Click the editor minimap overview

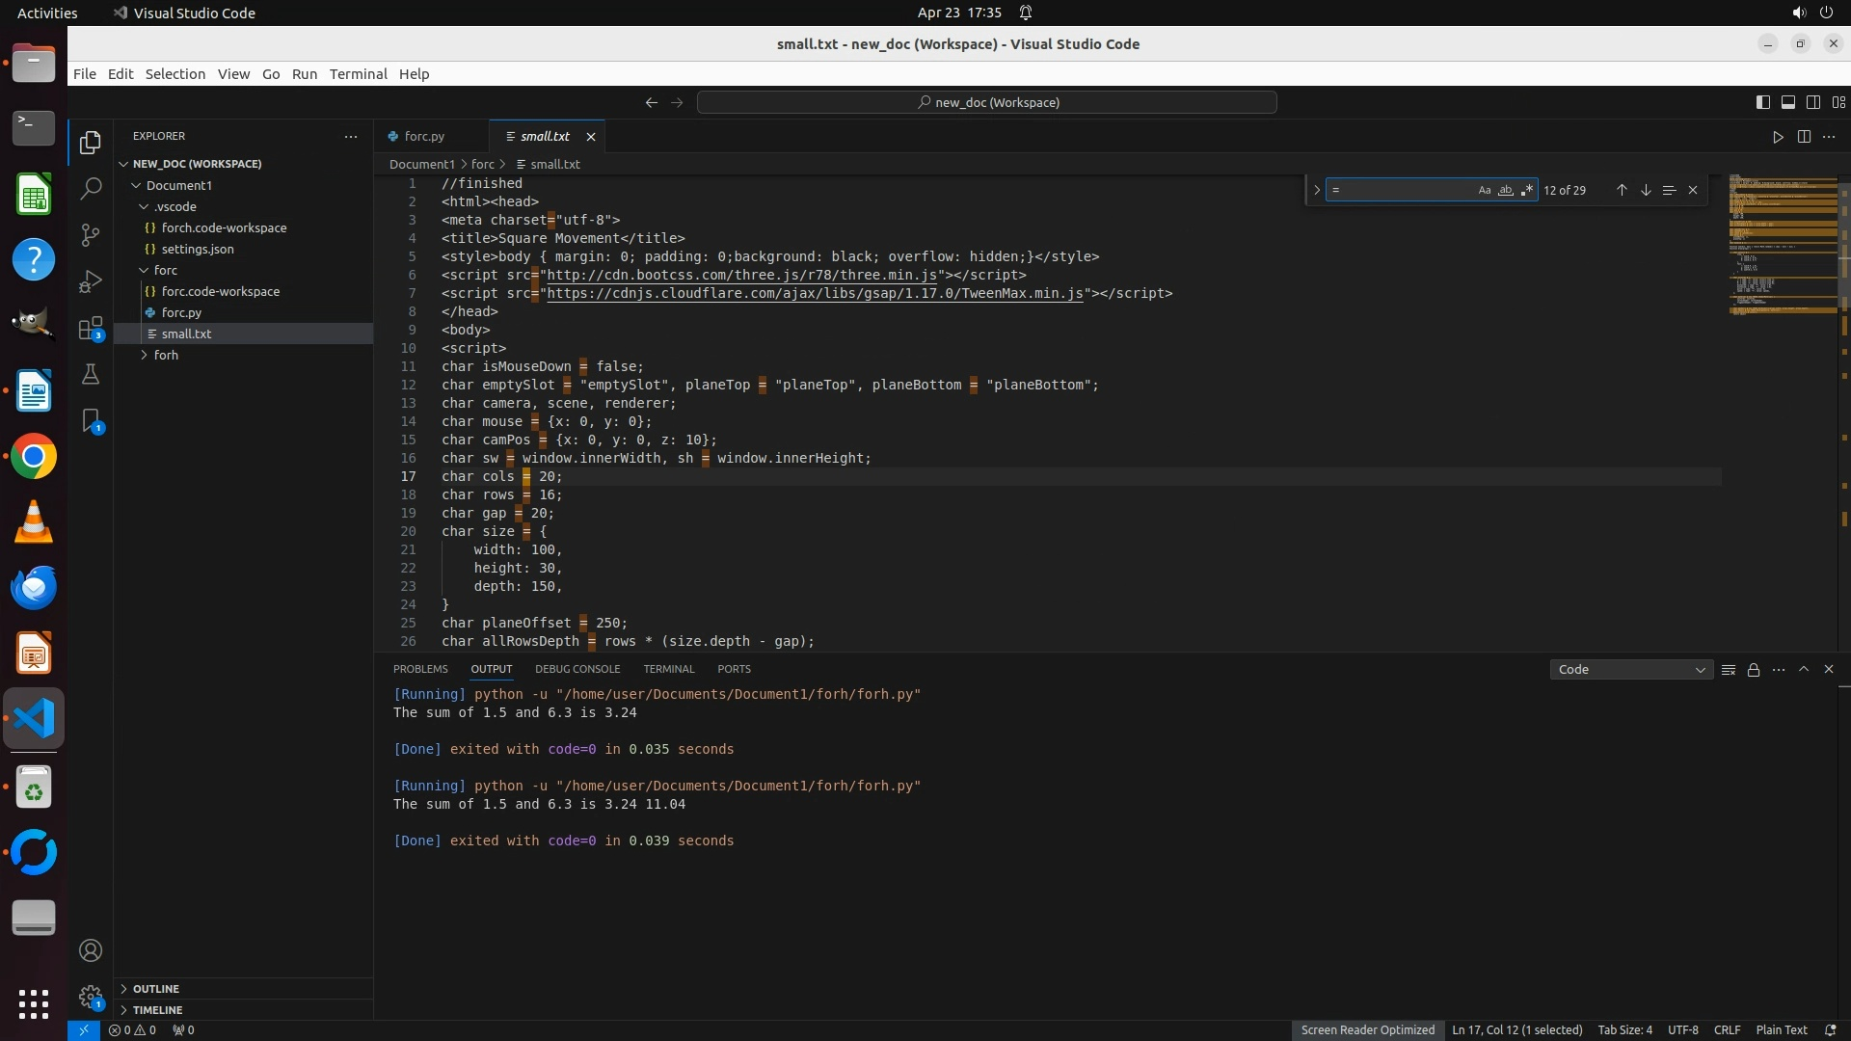1782,246
